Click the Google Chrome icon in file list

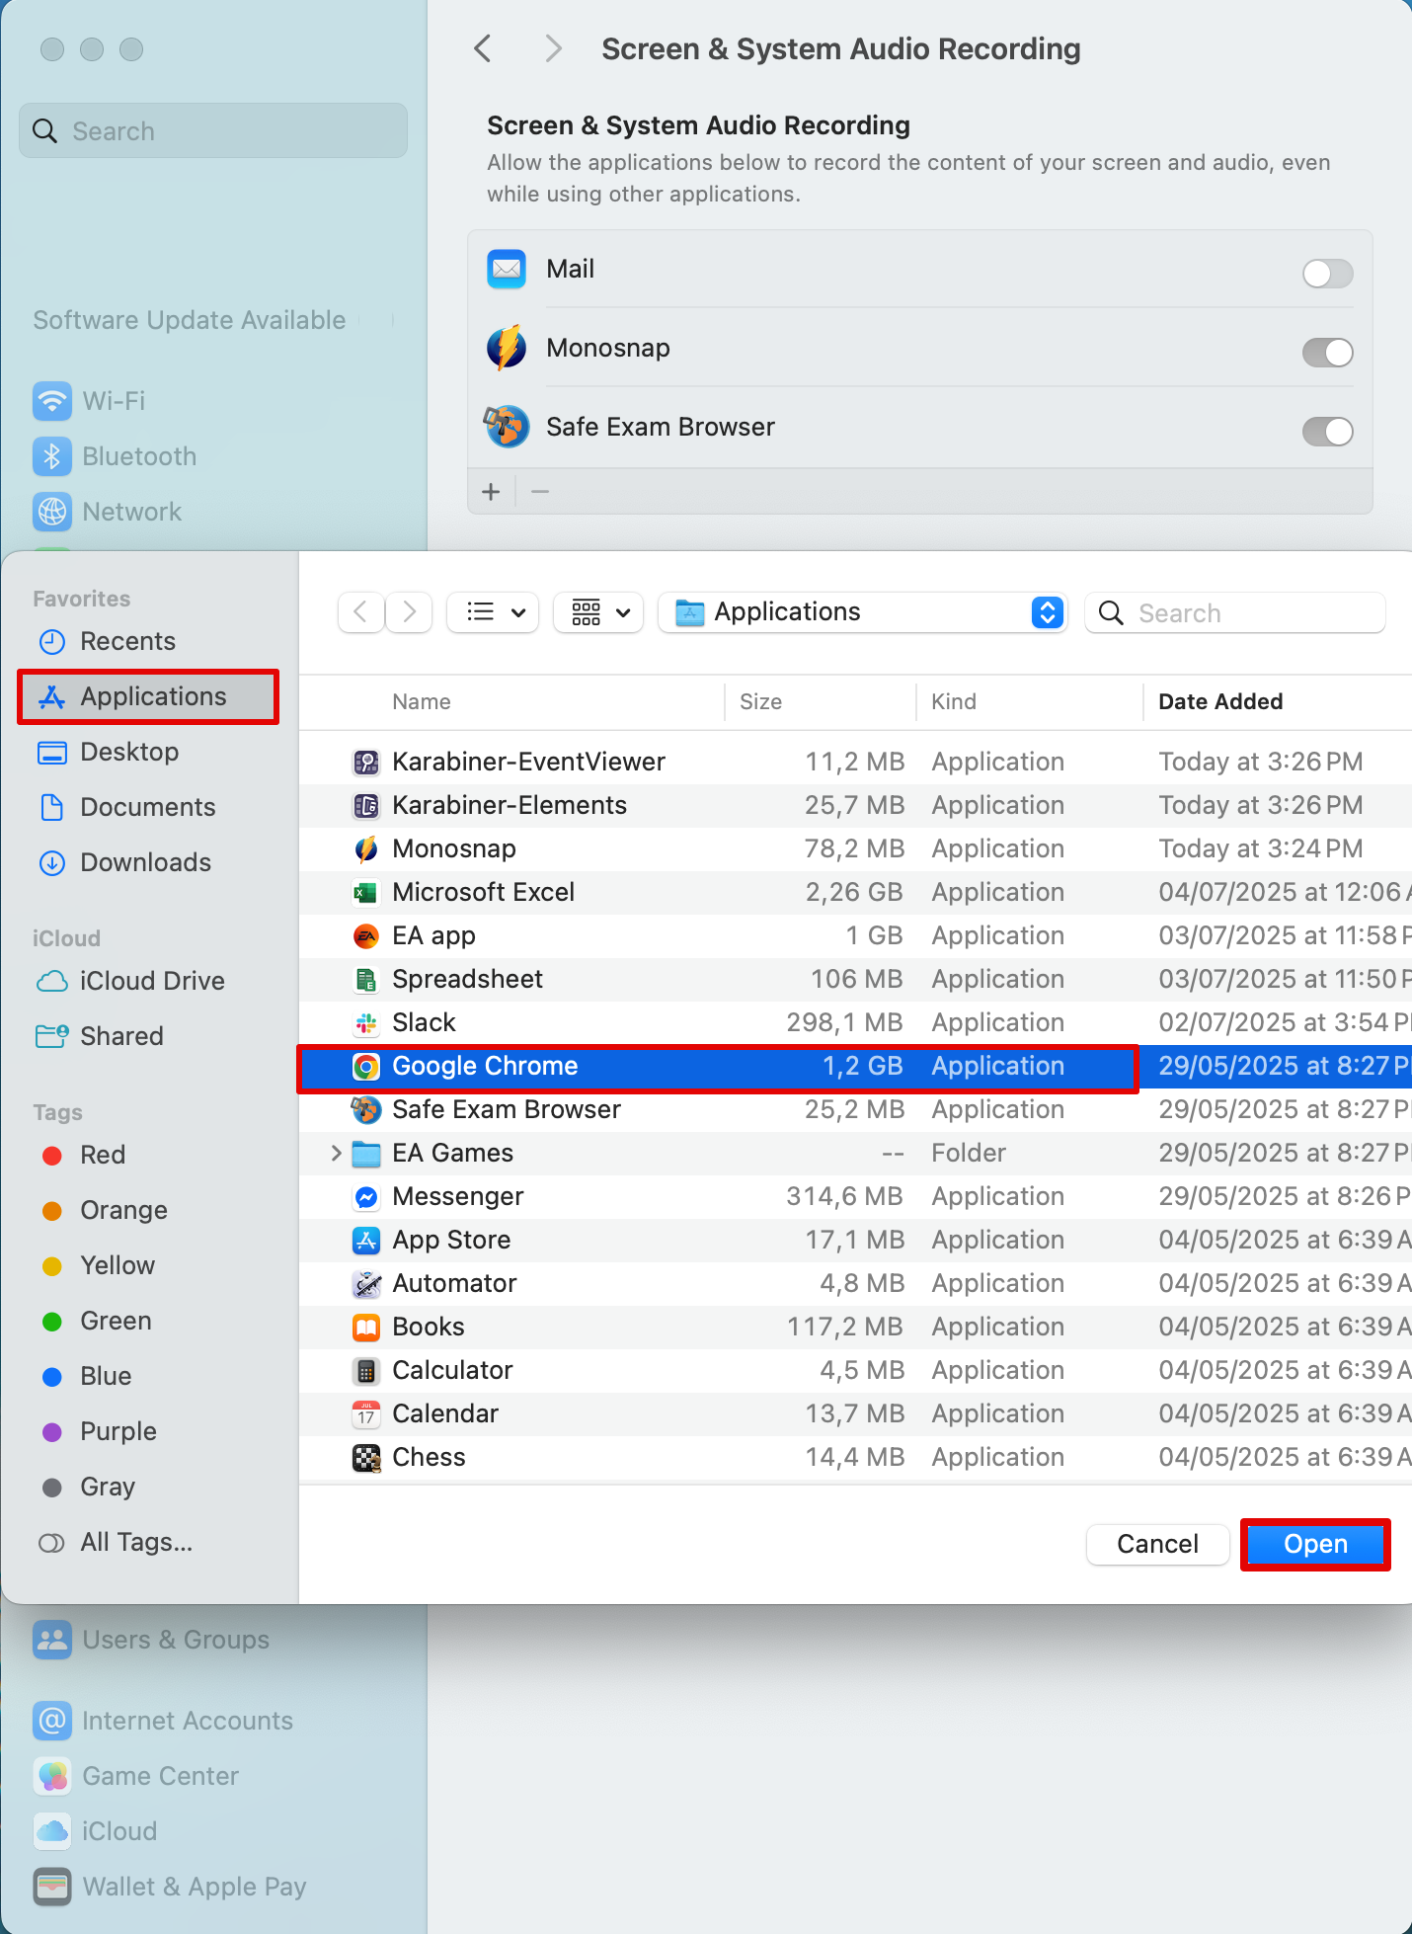pyautogui.click(x=366, y=1067)
